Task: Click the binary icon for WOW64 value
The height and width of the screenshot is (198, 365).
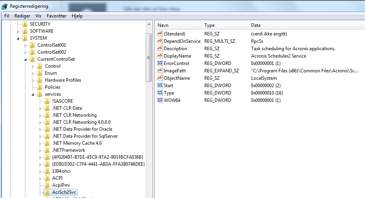Action: click(x=160, y=100)
